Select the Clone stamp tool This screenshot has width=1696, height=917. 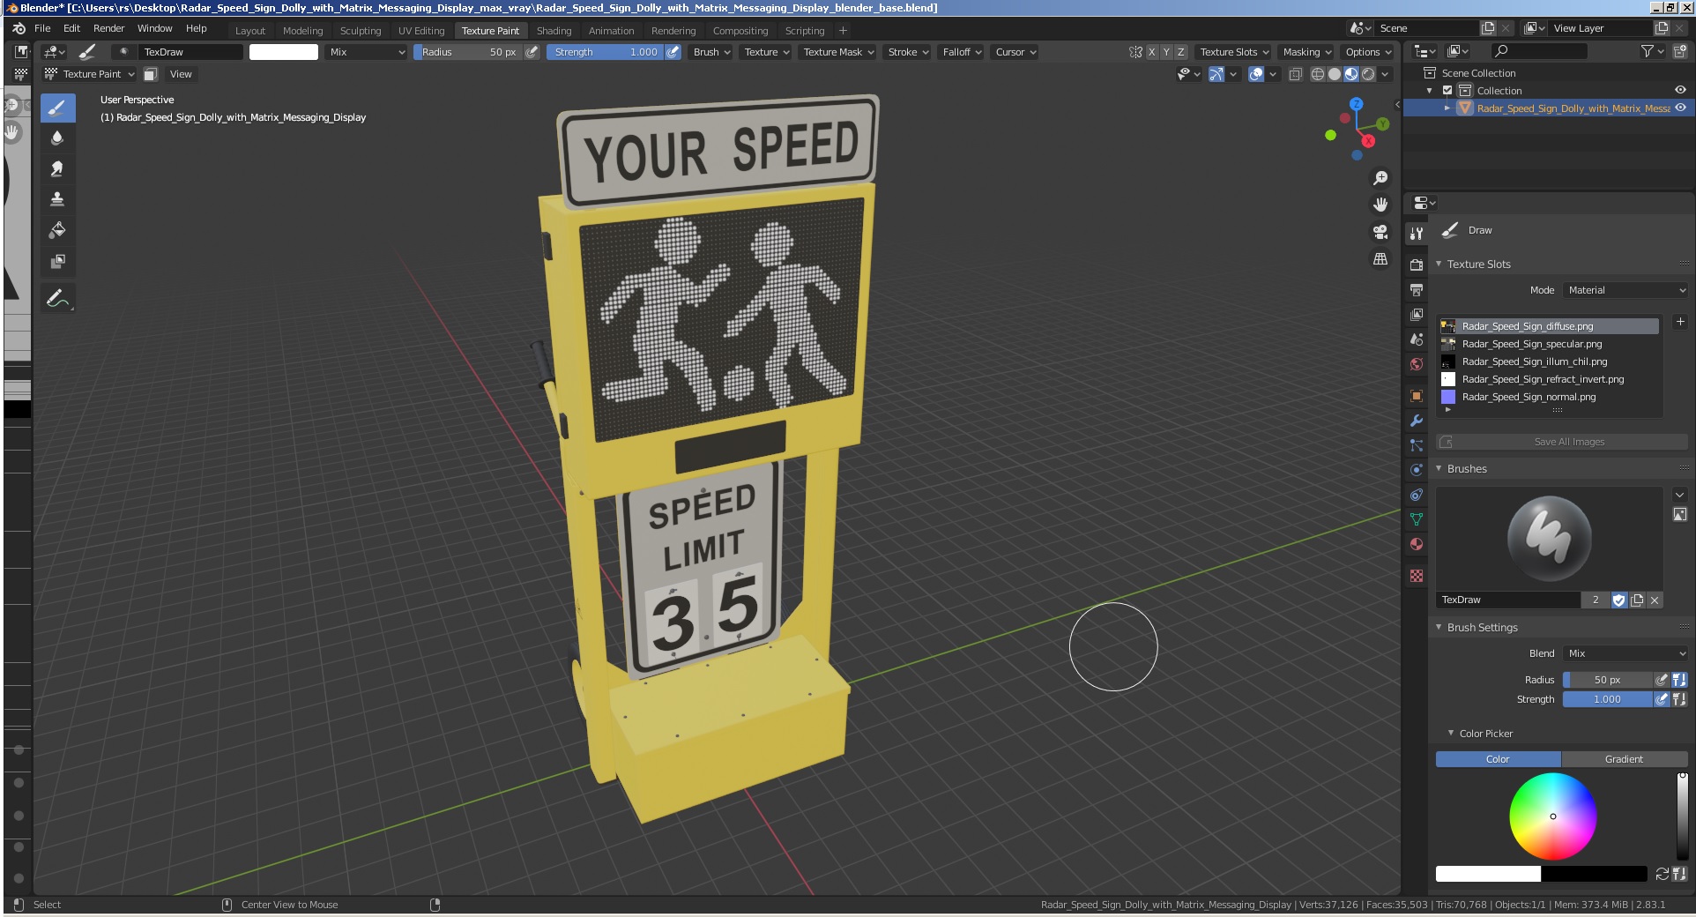pos(57,199)
